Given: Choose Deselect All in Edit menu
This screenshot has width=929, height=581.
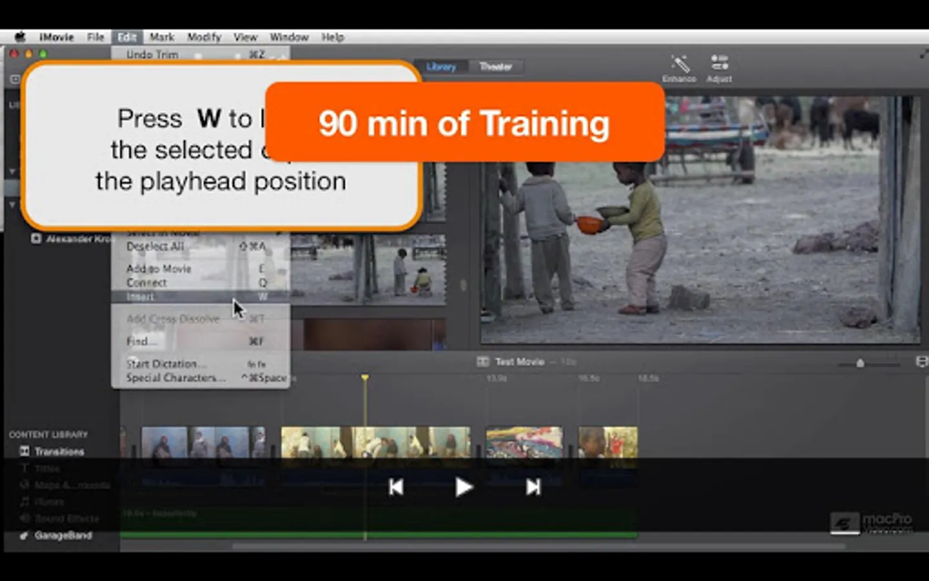Looking at the screenshot, I should point(201,246).
